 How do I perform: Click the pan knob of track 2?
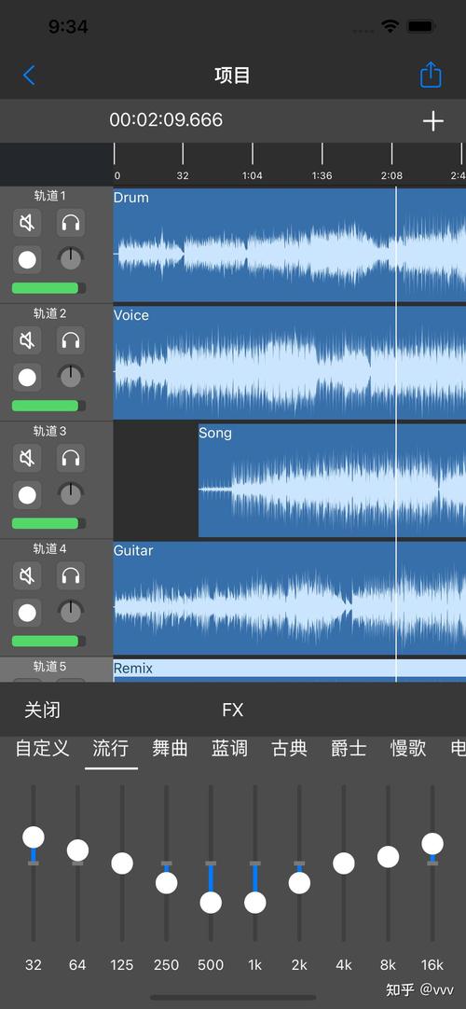(x=69, y=377)
